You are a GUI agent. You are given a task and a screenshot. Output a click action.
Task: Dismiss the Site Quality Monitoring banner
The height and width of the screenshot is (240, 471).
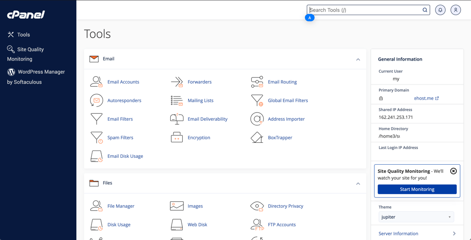pyautogui.click(x=454, y=171)
